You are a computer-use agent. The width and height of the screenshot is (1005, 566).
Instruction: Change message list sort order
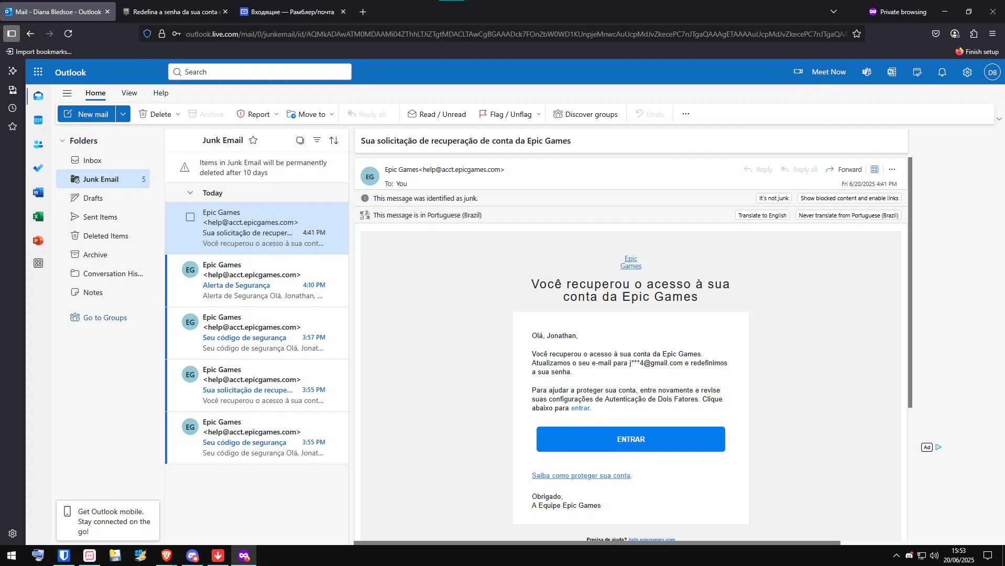[x=334, y=140]
